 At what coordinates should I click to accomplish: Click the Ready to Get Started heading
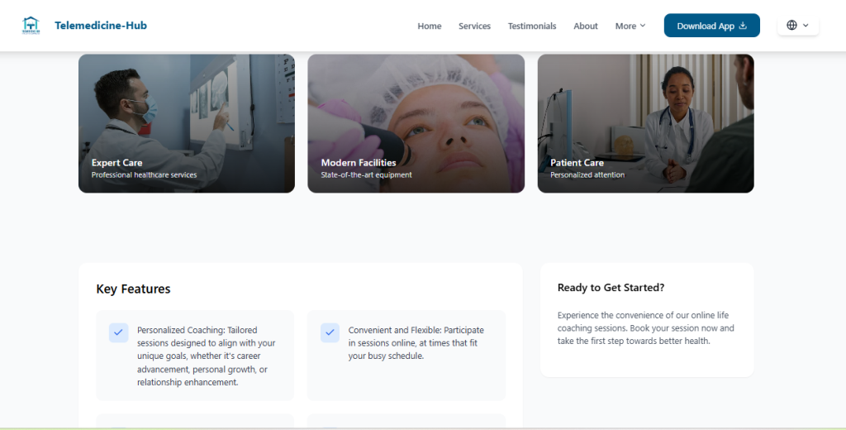point(611,288)
